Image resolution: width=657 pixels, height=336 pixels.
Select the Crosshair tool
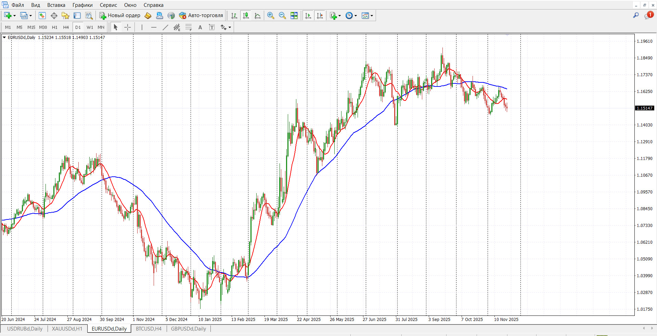(127, 27)
